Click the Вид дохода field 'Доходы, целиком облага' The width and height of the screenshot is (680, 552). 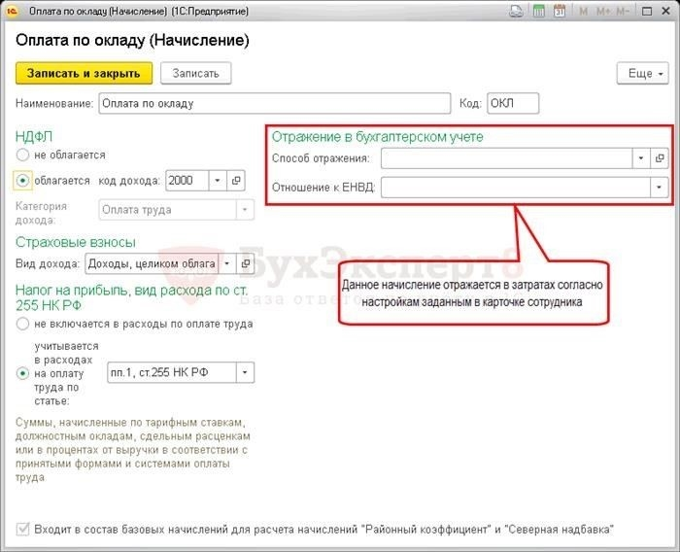click(x=152, y=263)
